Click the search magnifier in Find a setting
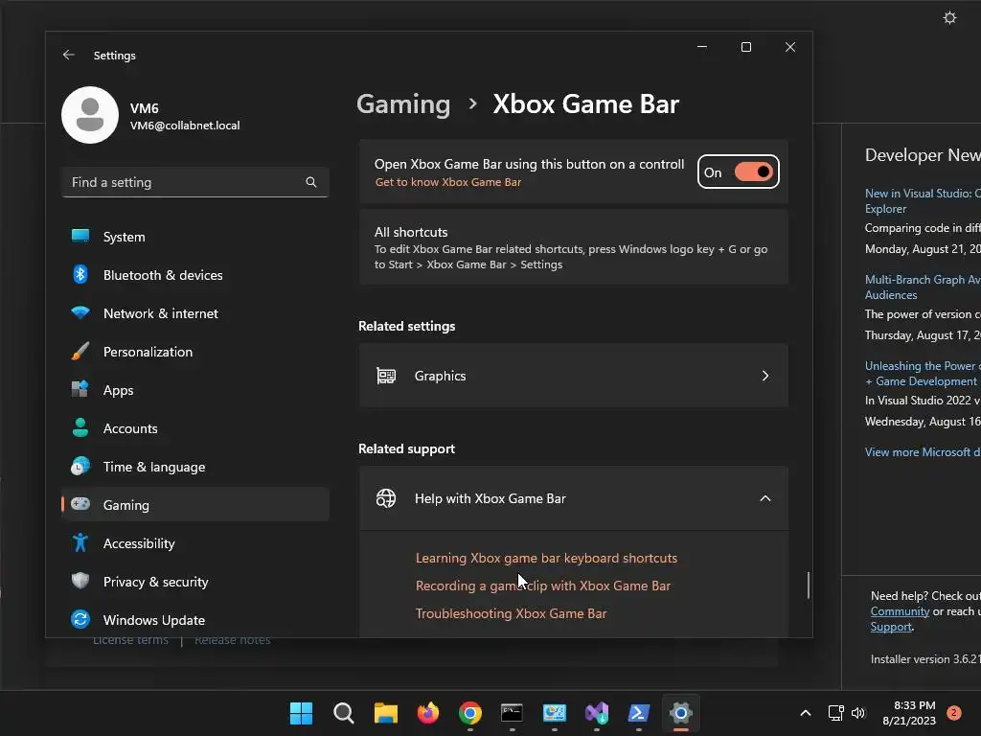 (311, 182)
